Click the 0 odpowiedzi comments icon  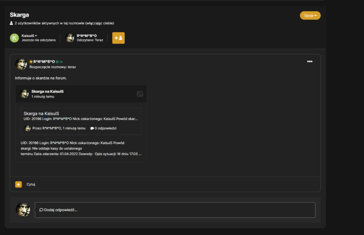tap(92, 128)
